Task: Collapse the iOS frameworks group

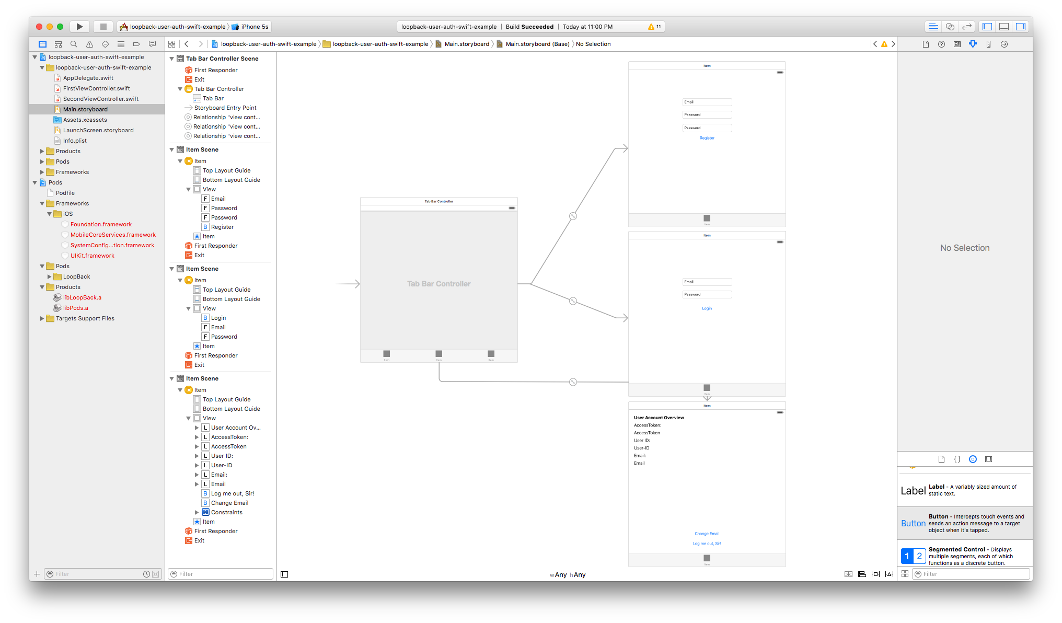Action: click(x=50, y=214)
